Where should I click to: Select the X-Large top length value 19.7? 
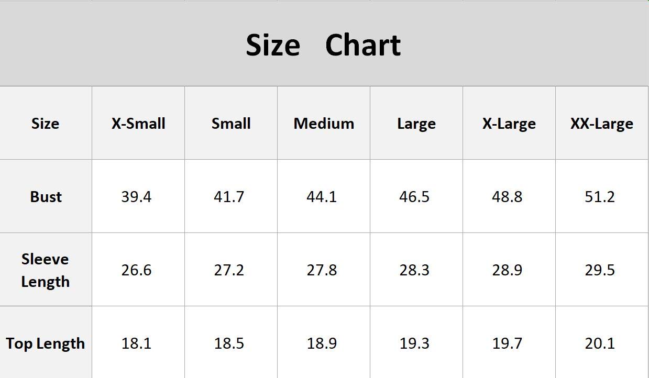(x=507, y=343)
